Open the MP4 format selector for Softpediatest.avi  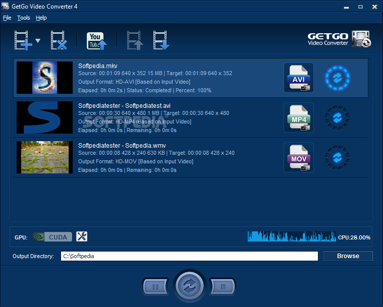click(x=299, y=117)
